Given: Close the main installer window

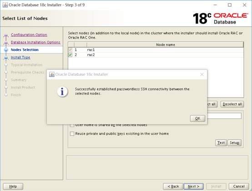Looking at the screenshot, I should [x=244, y=5].
